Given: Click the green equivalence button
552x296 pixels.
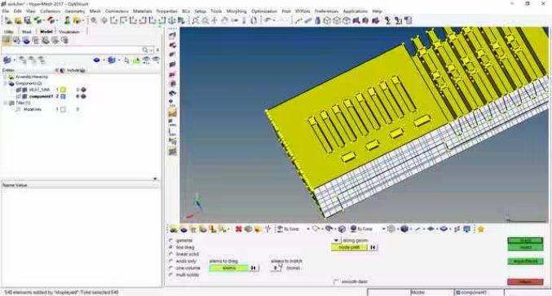Looking at the screenshot, I should 525,261.
